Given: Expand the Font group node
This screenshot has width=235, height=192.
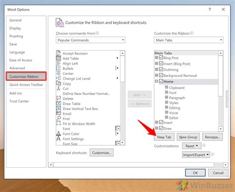Looking at the screenshot, I should click(x=167, y=92).
